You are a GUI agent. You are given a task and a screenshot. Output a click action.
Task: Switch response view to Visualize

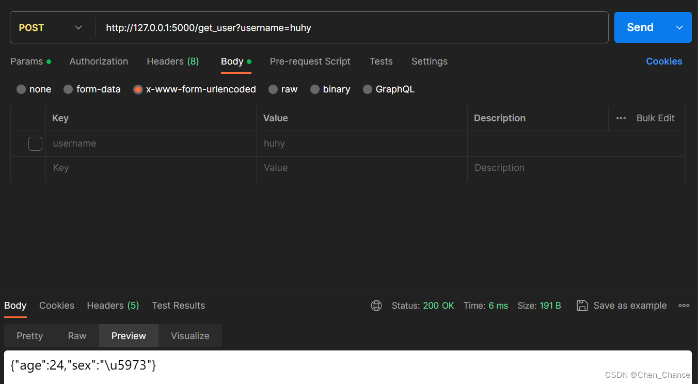tap(191, 336)
